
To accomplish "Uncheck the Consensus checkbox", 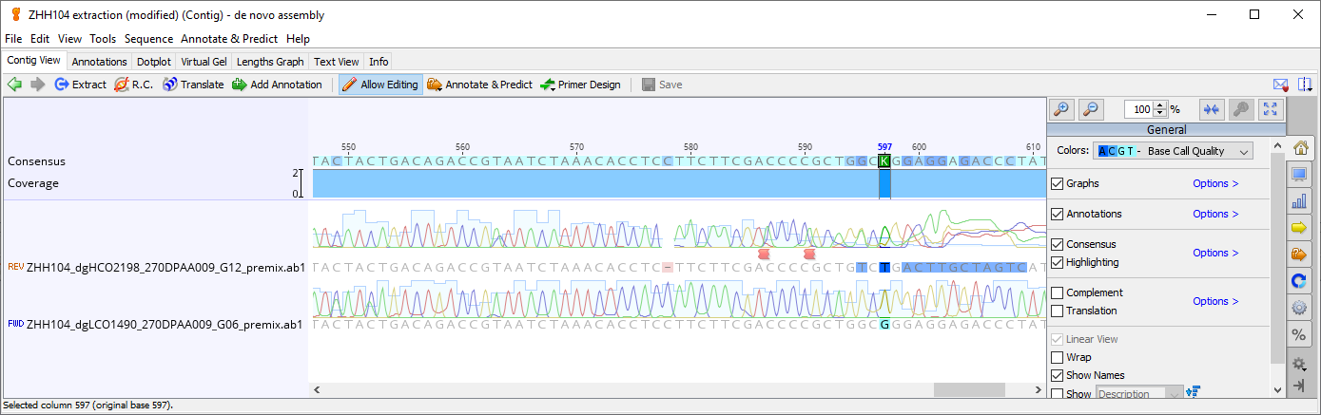I will [x=1057, y=244].
